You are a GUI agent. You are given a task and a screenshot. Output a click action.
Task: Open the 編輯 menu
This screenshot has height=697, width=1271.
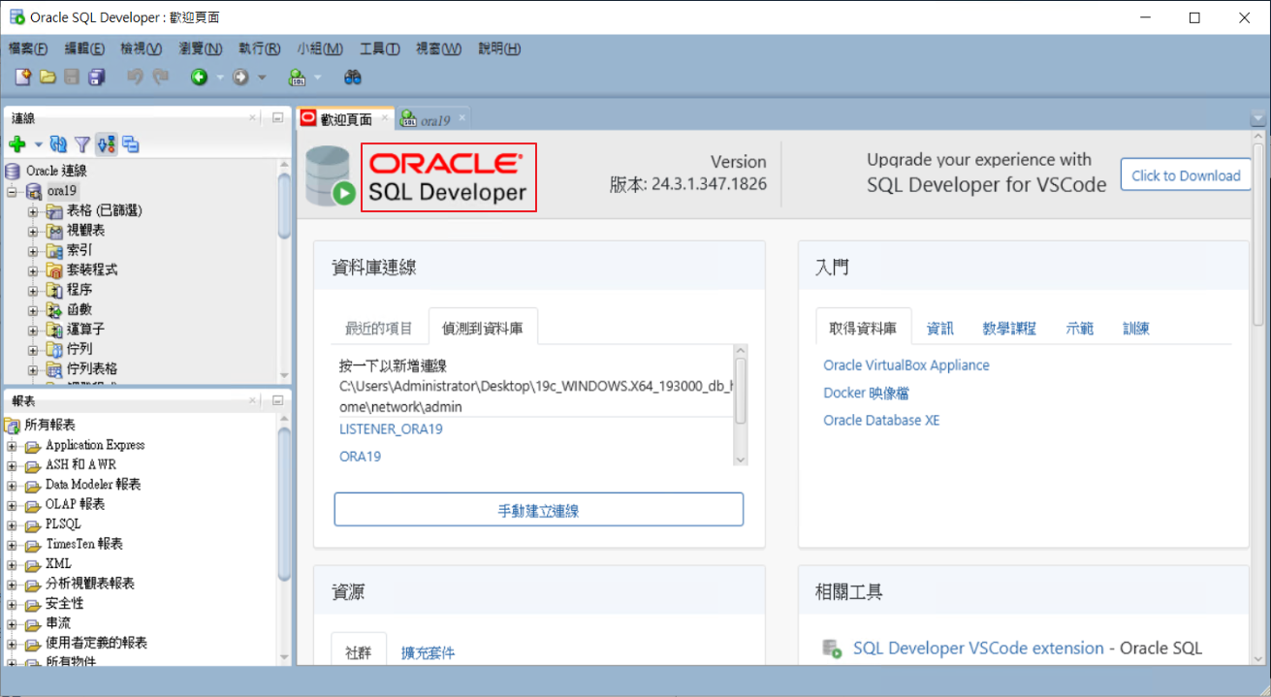(x=84, y=48)
